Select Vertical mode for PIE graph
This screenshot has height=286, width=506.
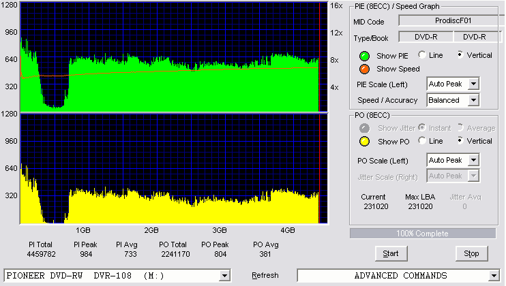(x=460, y=54)
